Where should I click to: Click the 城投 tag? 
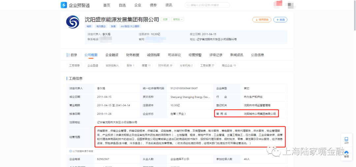pos(88,26)
